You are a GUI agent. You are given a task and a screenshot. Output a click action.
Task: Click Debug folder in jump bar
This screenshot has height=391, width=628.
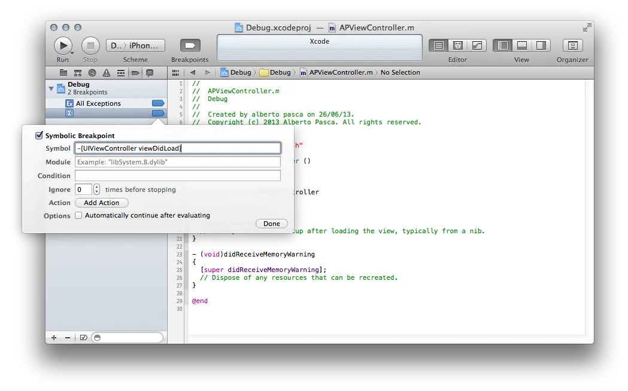tap(275, 72)
